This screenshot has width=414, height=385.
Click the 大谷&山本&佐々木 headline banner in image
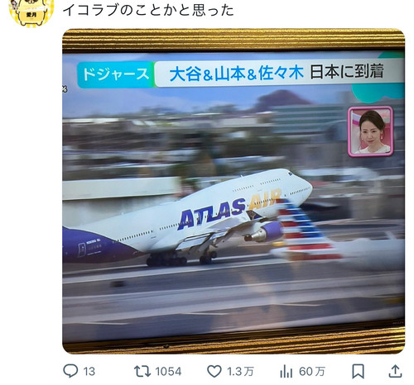pyautogui.click(x=237, y=74)
